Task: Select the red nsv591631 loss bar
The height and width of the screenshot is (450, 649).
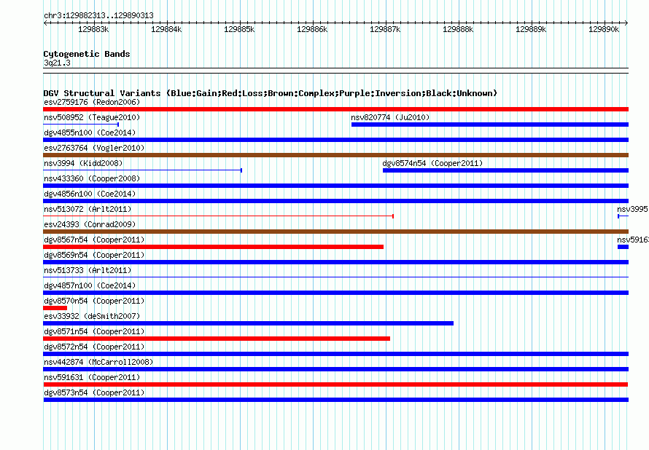Action: pyautogui.click(x=335, y=384)
